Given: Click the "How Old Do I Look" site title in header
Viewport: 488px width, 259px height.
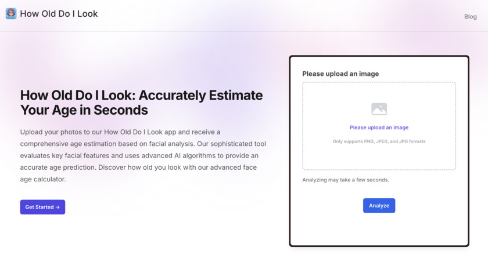Looking at the screenshot, I should tap(59, 13).
